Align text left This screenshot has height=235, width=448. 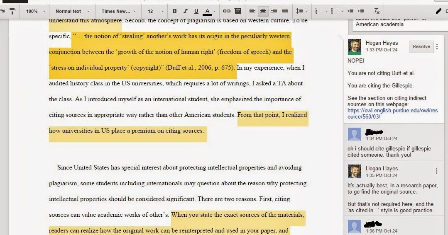[252, 11]
